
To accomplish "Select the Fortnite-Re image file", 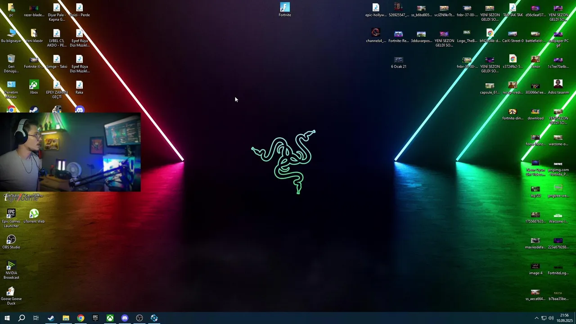I will pos(399,36).
